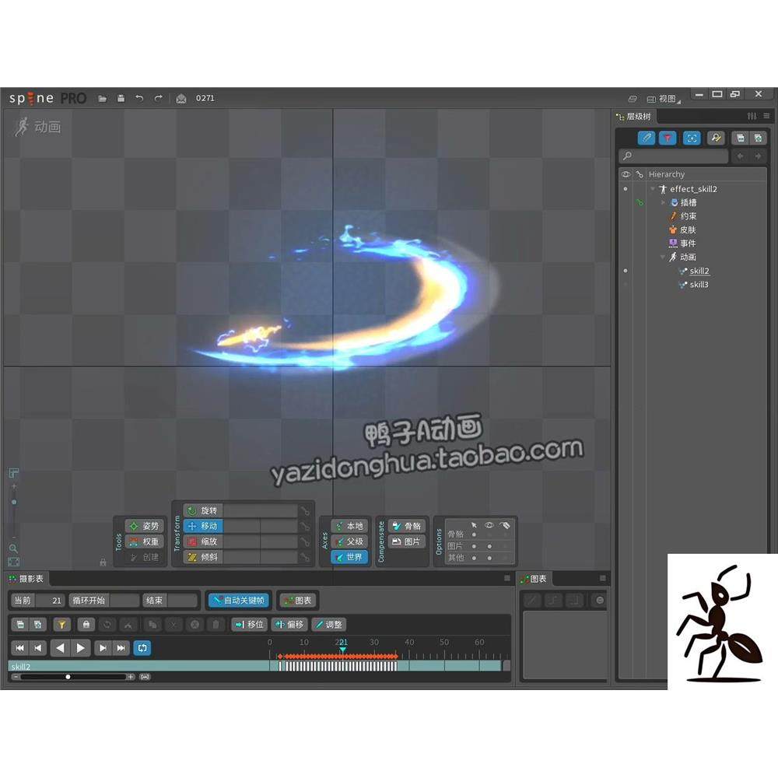Click the Spine logo menu
The width and height of the screenshot is (778, 778).
pos(47,98)
